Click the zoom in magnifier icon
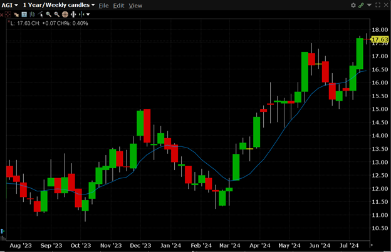This screenshot has width=391, height=252. click(49, 14)
